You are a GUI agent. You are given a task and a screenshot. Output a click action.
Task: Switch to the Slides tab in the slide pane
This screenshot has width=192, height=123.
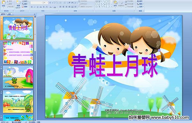point(3,14)
